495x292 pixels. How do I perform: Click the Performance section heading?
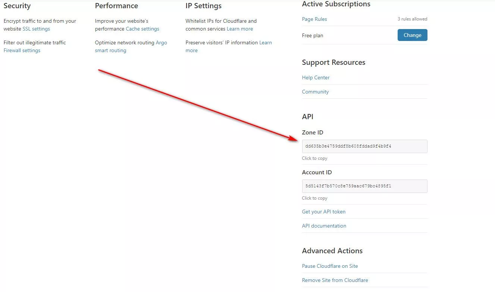click(116, 6)
